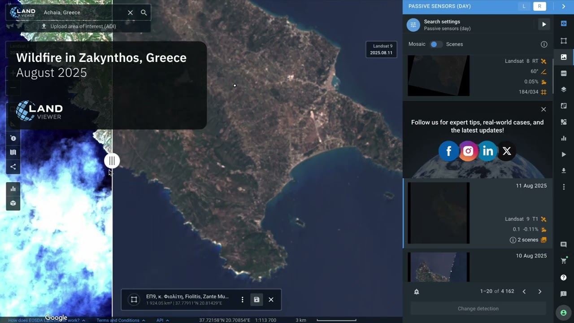Open the Landsat 8 RT scene thumbnail
This screenshot has width=574, height=323.
(439, 75)
